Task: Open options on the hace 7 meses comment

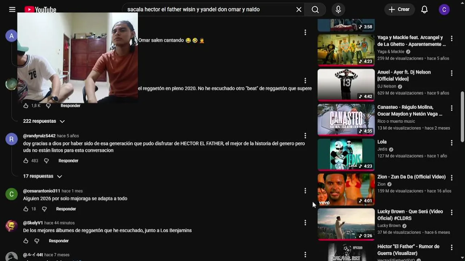Action: (x=305, y=254)
